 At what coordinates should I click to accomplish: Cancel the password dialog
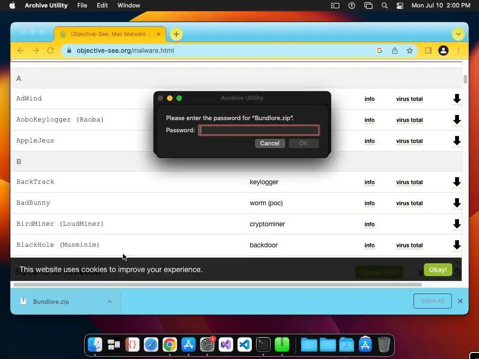tap(270, 143)
